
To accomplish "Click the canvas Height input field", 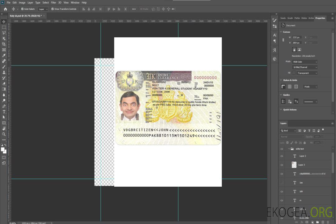I will click(x=297, y=43).
